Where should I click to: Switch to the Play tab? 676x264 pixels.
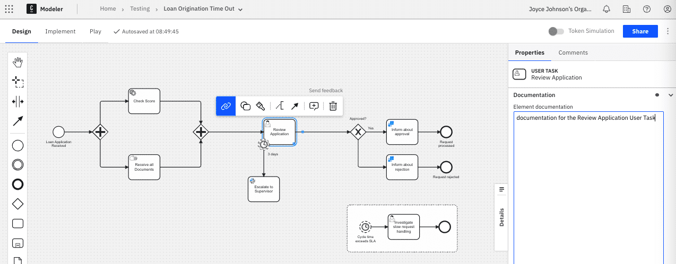[96, 31]
